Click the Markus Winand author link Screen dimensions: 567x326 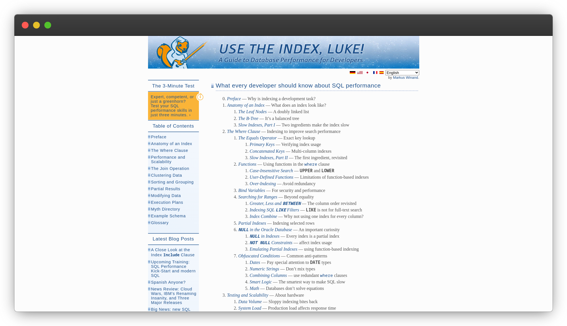405,77
